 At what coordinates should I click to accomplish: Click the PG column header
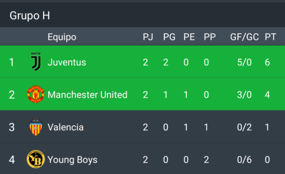coord(169,37)
